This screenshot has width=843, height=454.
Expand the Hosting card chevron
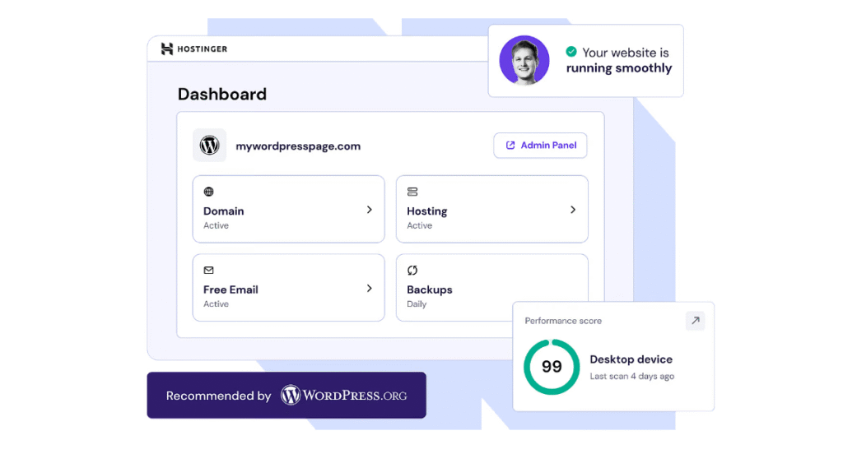[x=573, y=210]
